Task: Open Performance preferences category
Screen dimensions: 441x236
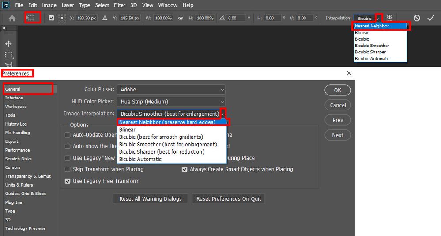Action: pyautogui.click(x=17, y=150)
